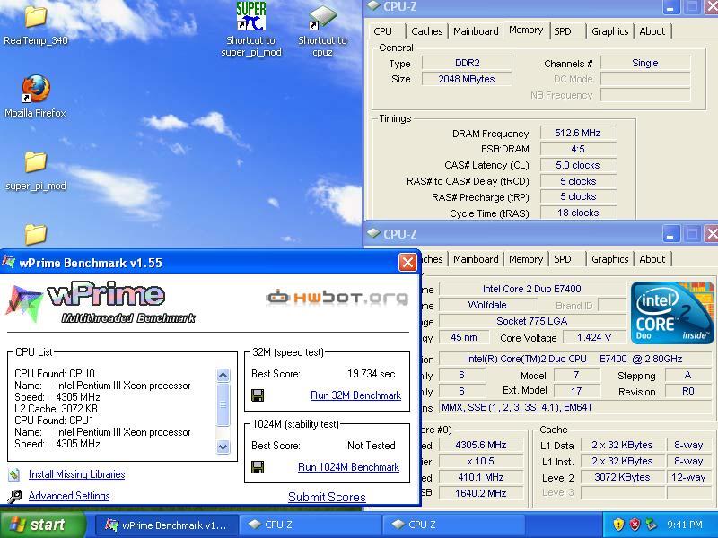Open Graphics tab in lower CPU-Z window
This screenshot has height=538, width=718.
click(x=610, y=259)
